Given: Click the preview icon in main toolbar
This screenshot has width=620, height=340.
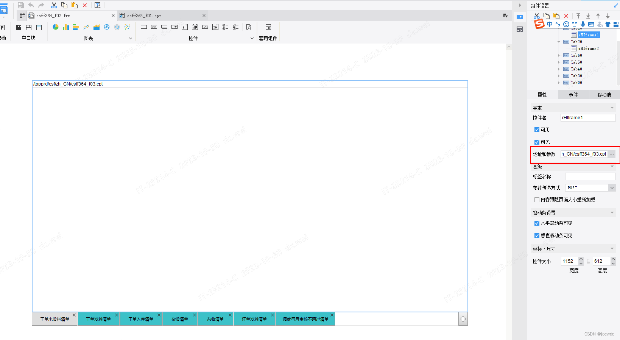Looking at the screenshot, I should (x=97, y=5).
